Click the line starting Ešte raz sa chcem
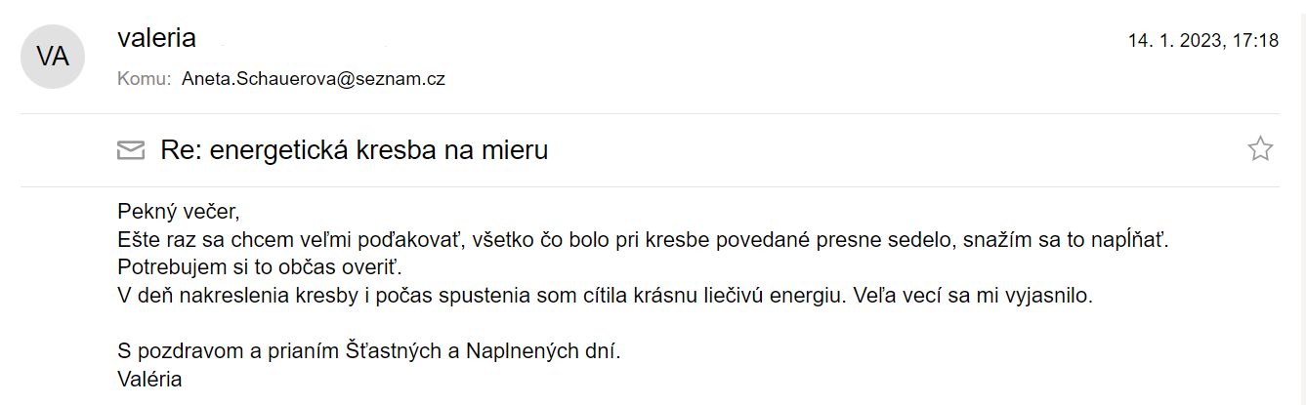The height and width of the screenshot is (405, 1306). (x=643, y=238)
